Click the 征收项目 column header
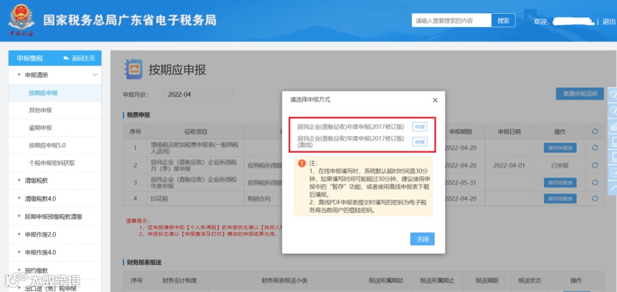Image resolution: width=617 pixels, height=292 pixels. pyautogui.click(x=195, y=132)
